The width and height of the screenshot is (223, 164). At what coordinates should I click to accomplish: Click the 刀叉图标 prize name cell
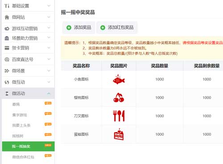(81, 116)
